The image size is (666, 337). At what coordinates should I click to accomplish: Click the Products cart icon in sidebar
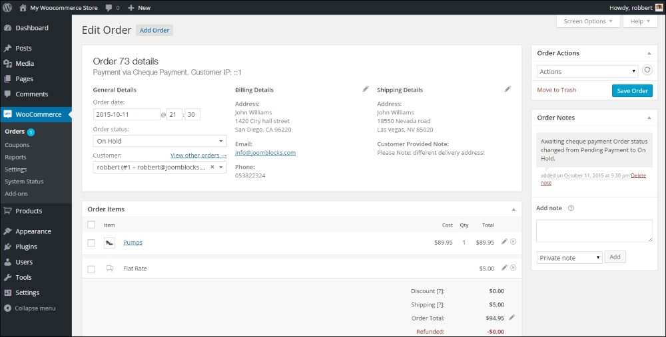coord(7,211)
